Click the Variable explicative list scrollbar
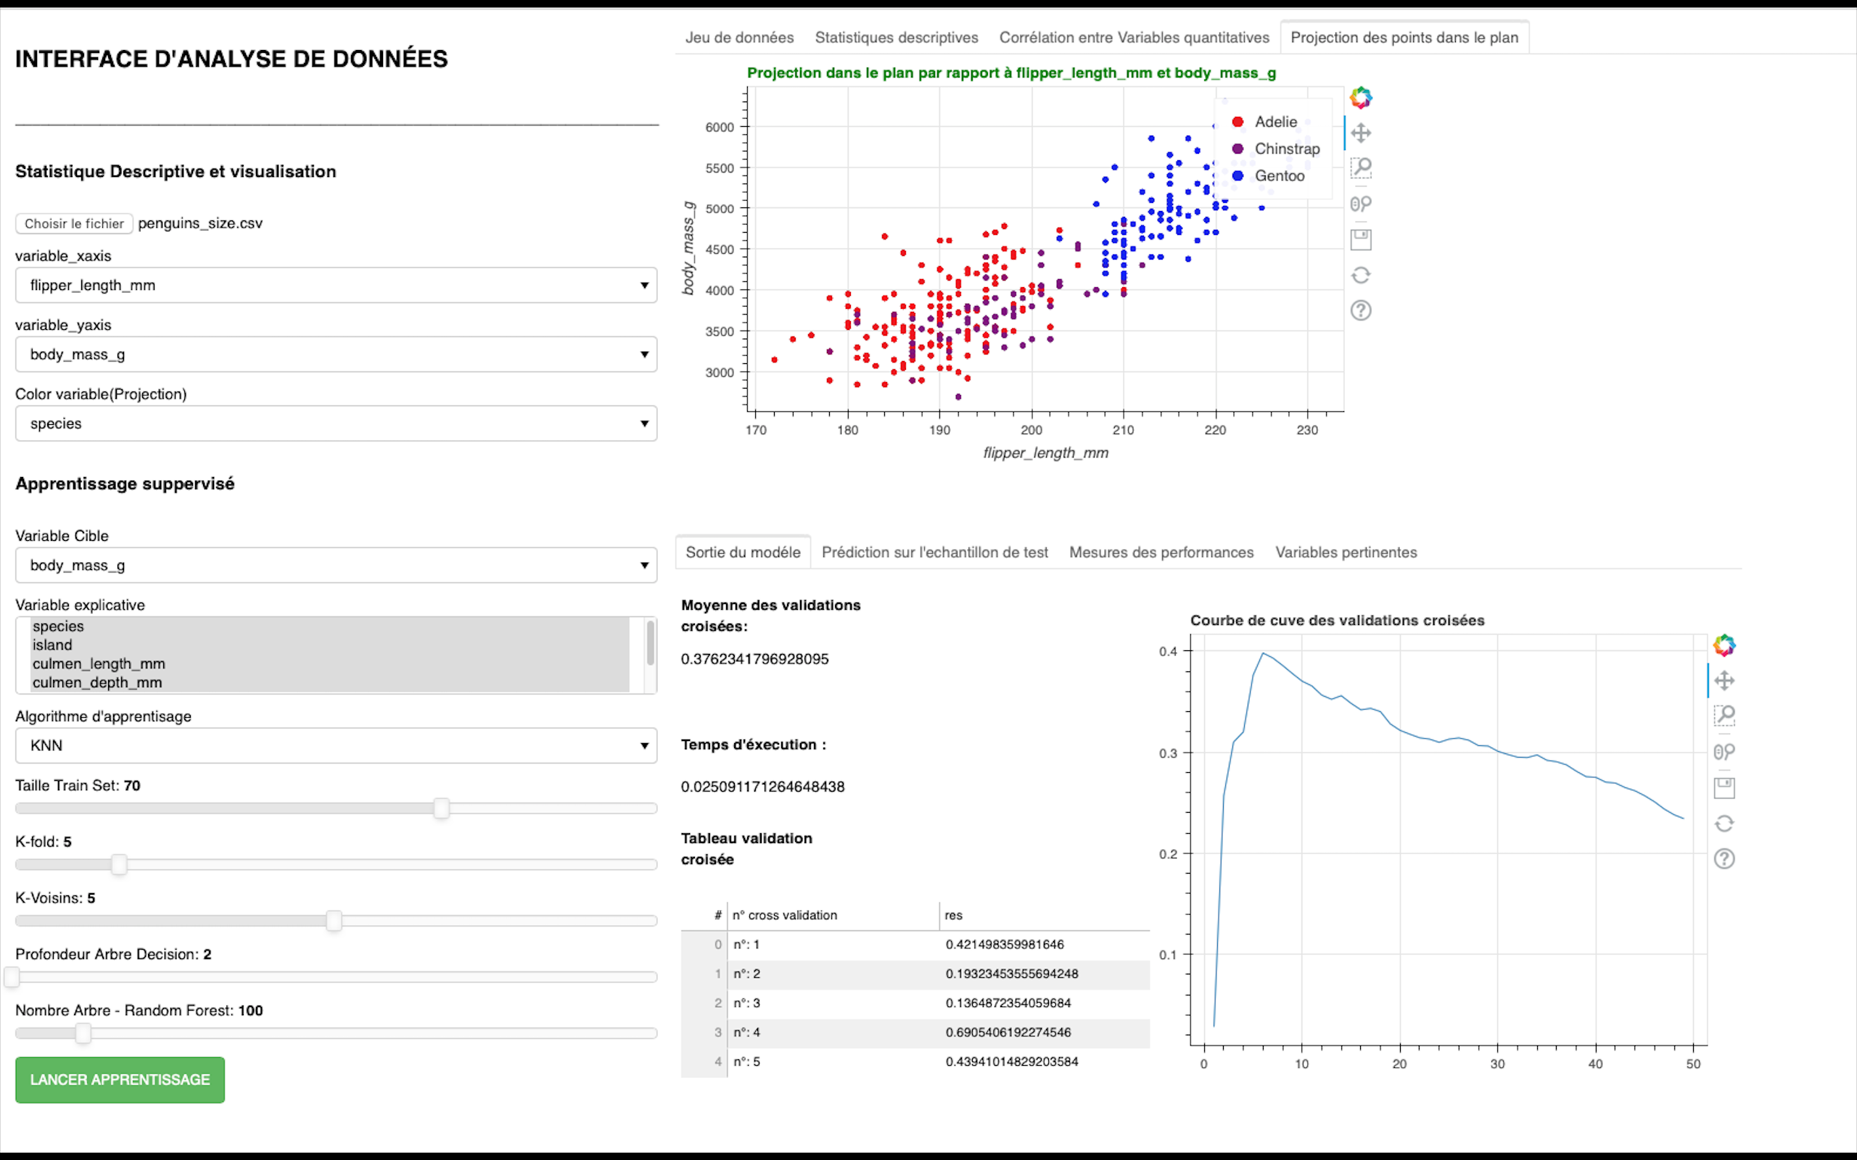This screenshot has width=1857, height=1160. [x=651, y=643]
